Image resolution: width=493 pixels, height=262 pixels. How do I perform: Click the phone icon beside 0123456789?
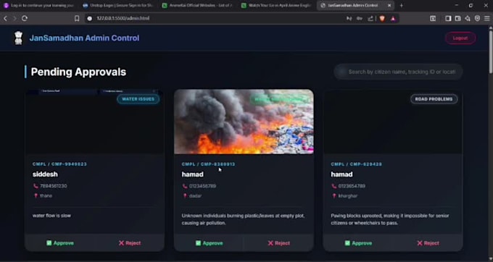coord(185,186)
